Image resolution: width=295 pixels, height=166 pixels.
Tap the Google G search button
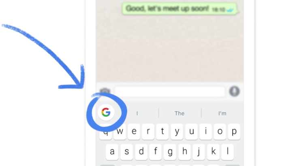106,112
